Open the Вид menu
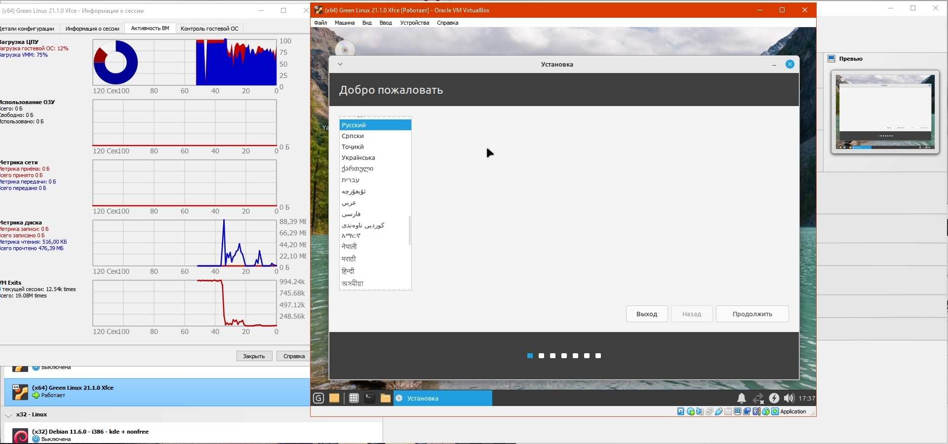This screenshot has height=444, width=948. tap(367, 23)
